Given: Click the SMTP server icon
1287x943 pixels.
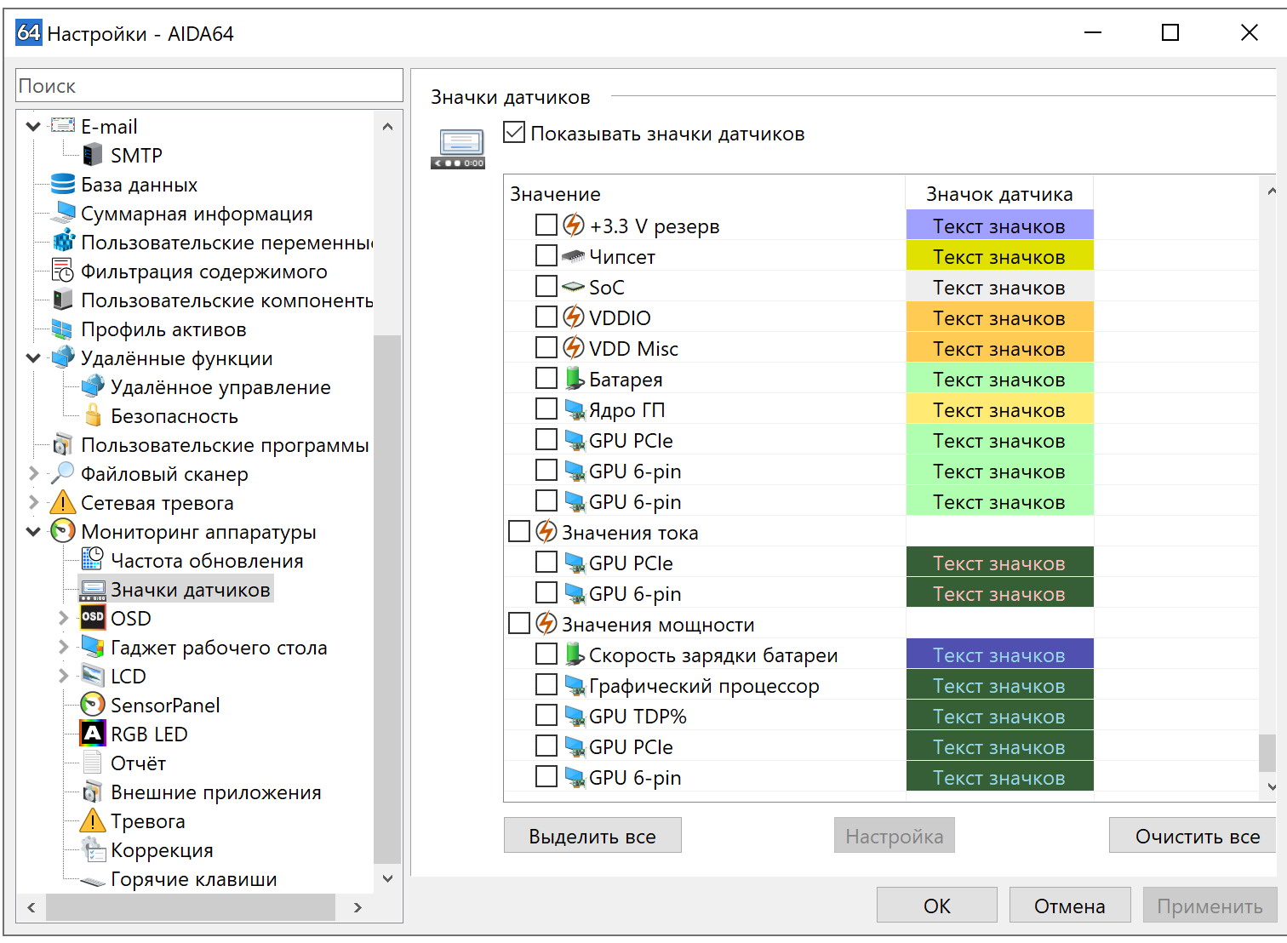Looking at the screenshot, I should 92,155.
